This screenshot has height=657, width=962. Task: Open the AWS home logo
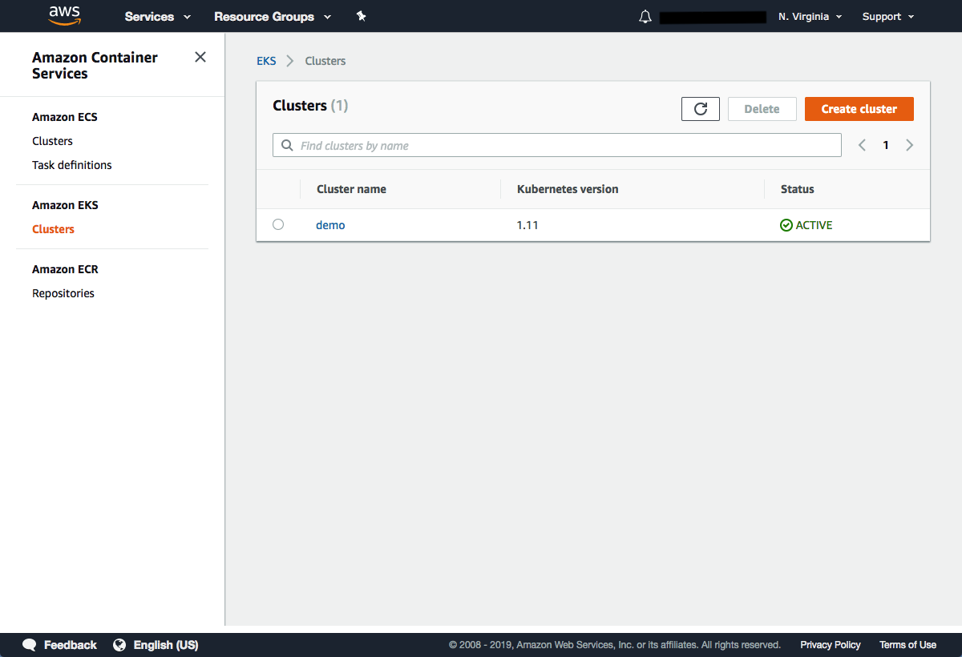(64, 15)
